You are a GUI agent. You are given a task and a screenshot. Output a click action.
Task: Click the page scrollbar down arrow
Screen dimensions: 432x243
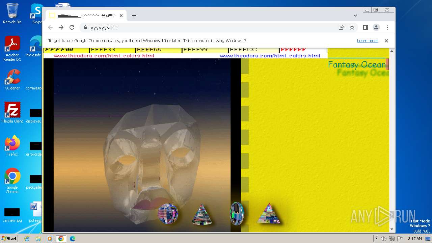click(392, 229)
